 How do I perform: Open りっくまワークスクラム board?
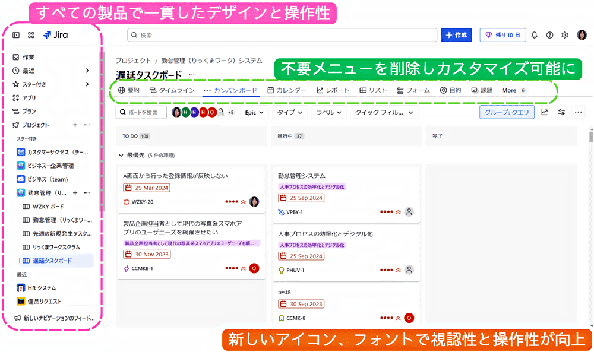(x=52, y=247)
